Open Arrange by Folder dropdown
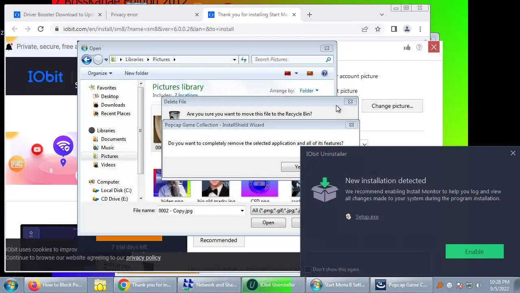520x293 pixels. click(x=309, y=91)
